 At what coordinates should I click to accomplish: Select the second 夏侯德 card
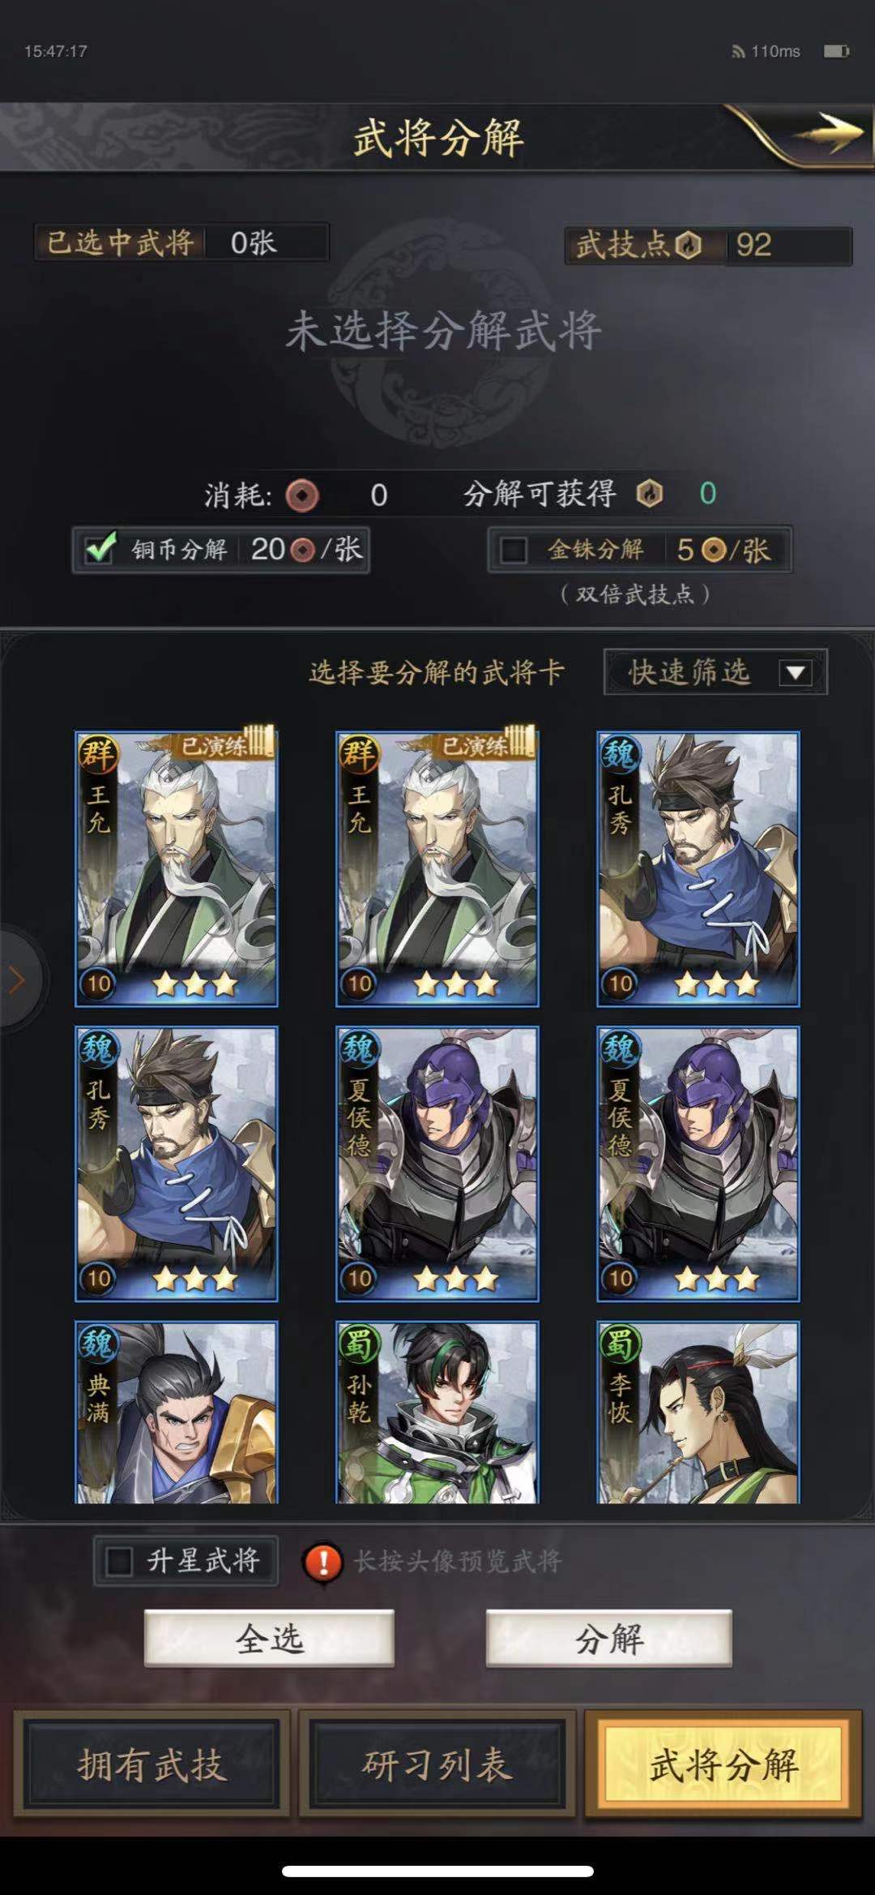[x=698, y=1164]
